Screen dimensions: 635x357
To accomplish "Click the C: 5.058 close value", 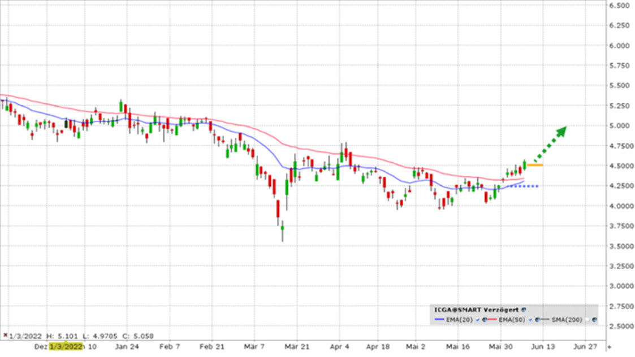I will [138, 336].
